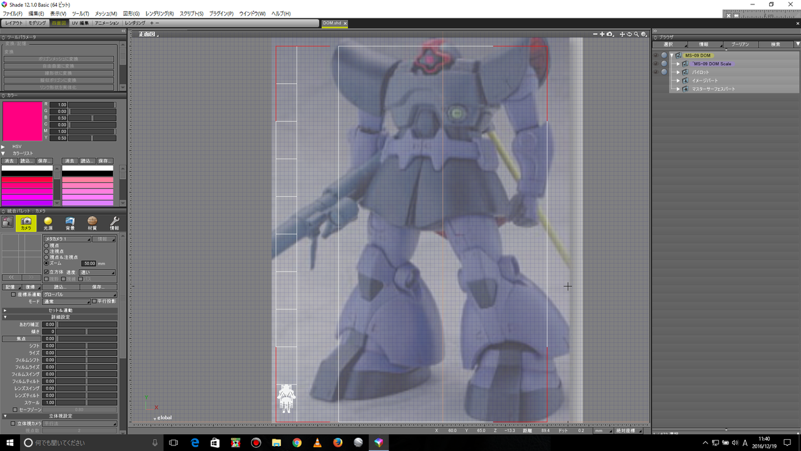Switch to the アニメーション tab
This screenshot has height=451, width=801.
click(106, 23)
